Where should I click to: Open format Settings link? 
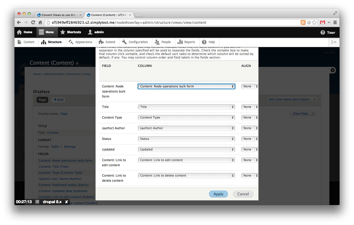pos(70,147)
